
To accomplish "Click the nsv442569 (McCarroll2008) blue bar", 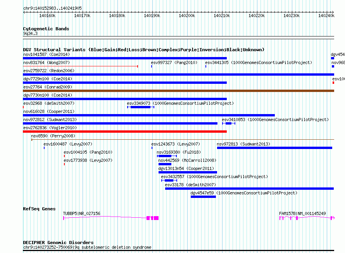I will [165, 164].
